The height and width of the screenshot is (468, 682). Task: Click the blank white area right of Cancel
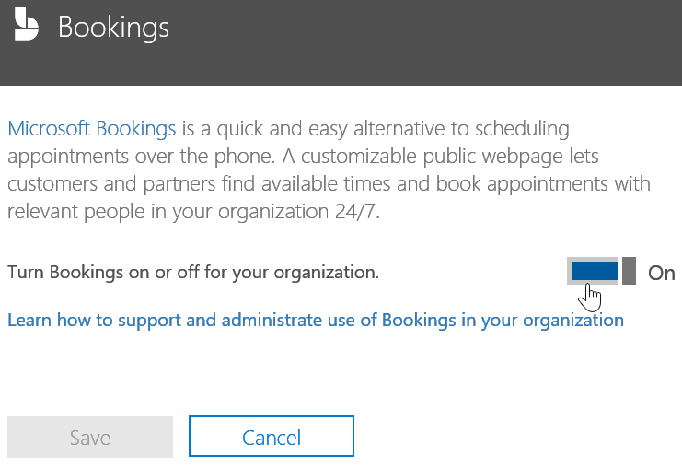coord(515,437)
